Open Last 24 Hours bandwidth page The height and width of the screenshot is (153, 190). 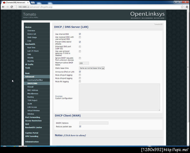pyautogui.click(x=33, y=51)
